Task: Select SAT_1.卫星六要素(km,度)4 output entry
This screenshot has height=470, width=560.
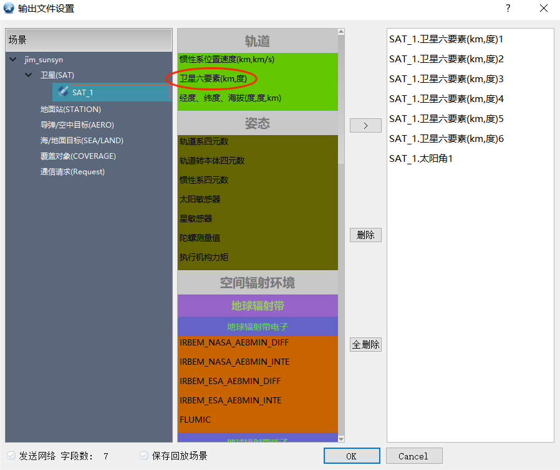Action: tap(446, 99)
